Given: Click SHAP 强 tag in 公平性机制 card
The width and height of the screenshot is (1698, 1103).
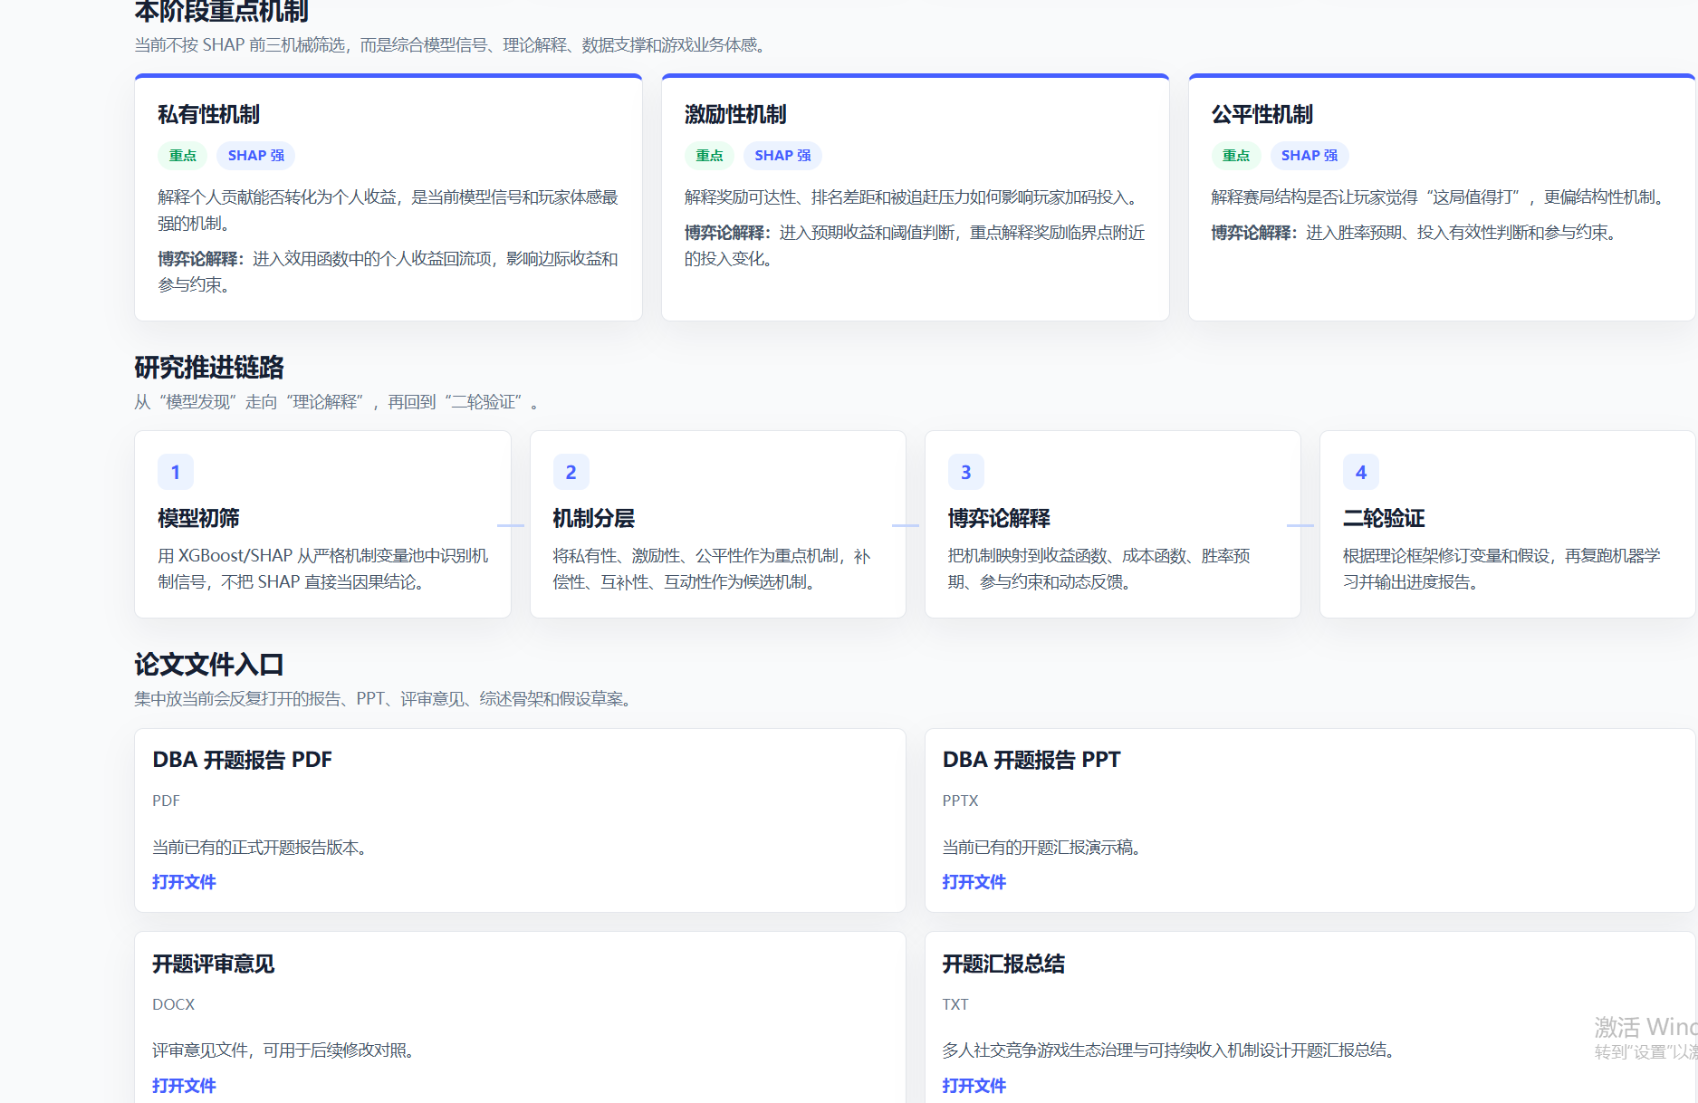Looking at the screenshot, I should point(1309,156).
